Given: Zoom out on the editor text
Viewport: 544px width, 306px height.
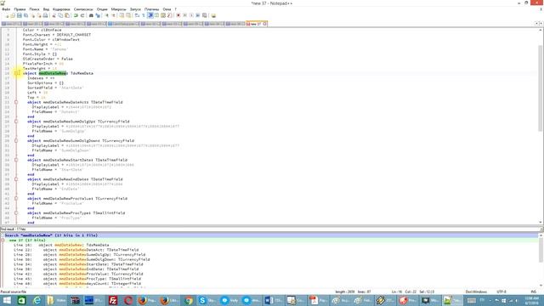Looking at the screenshot, I should point(113,15).
